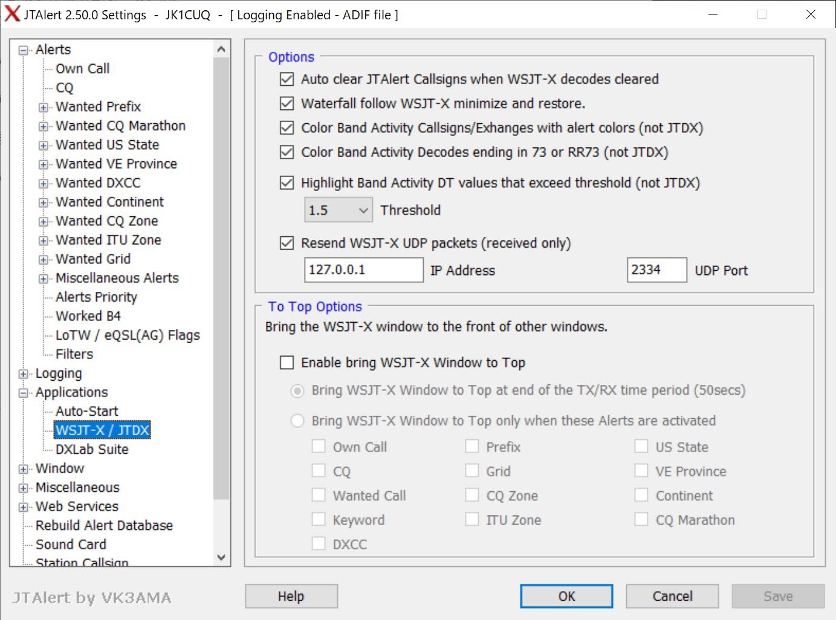836x620 pixels.
Task: Expand the Wanted US State node
Action: pos(44,146)
